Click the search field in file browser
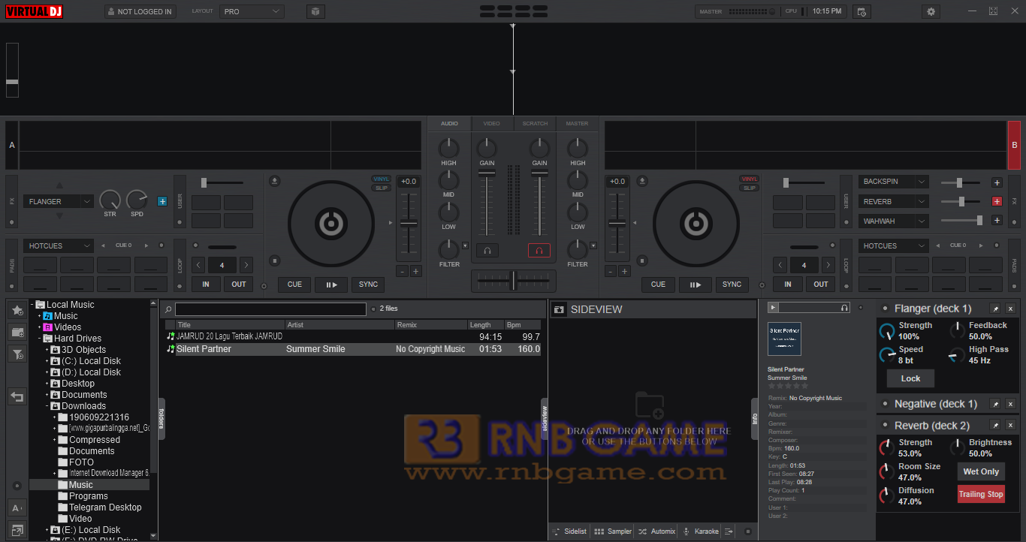The height and width of the screenshot is (542, 1026). 270,309
